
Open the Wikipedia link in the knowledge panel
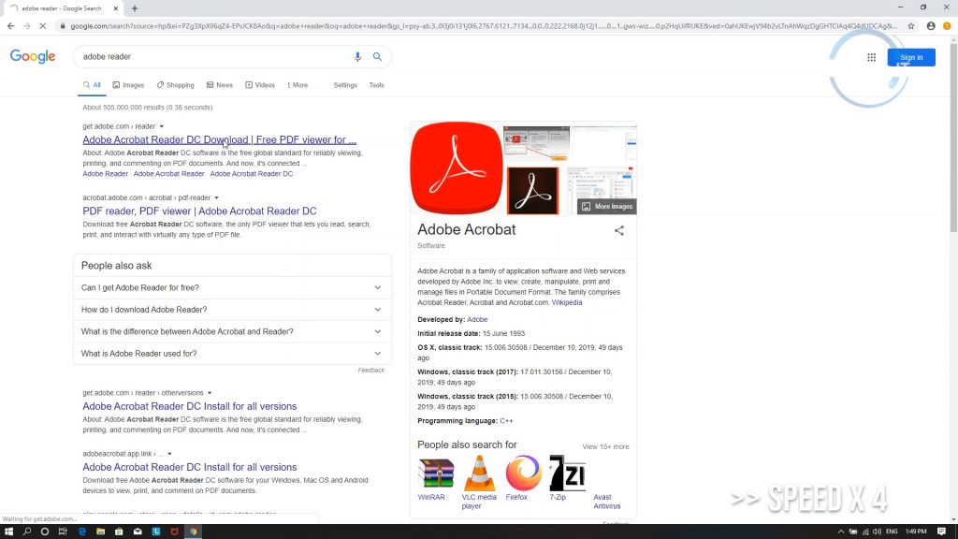[x=567, y=302]
